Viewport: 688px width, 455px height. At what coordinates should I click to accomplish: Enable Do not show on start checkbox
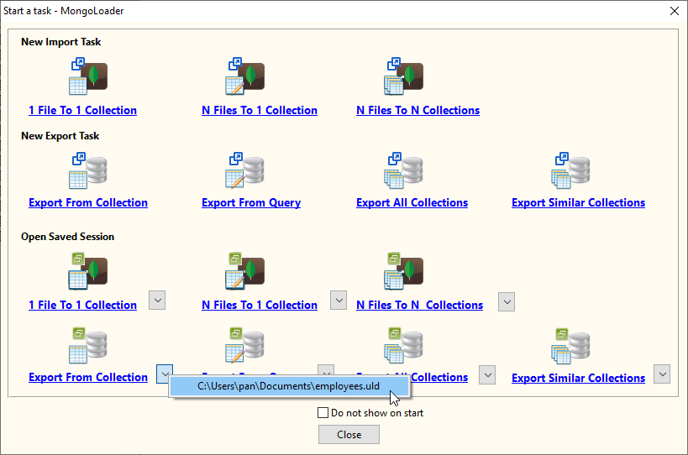tap(323, 413)
